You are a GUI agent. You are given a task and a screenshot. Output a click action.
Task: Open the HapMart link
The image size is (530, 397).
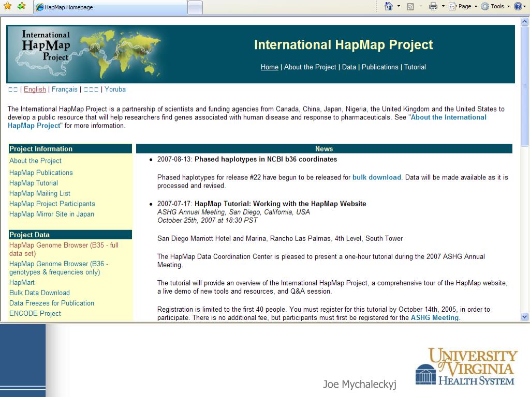(22, 282)
